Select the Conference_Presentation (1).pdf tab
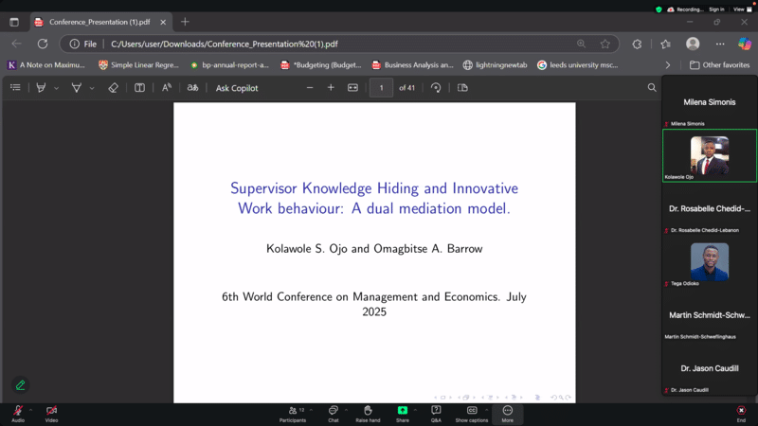Image resolution: width=758 pixels, height=426 pixels. (x=93, y=22)
